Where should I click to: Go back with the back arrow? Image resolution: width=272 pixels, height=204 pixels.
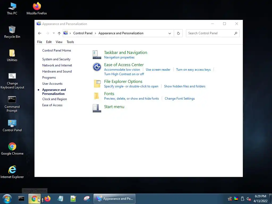point(40,33)
